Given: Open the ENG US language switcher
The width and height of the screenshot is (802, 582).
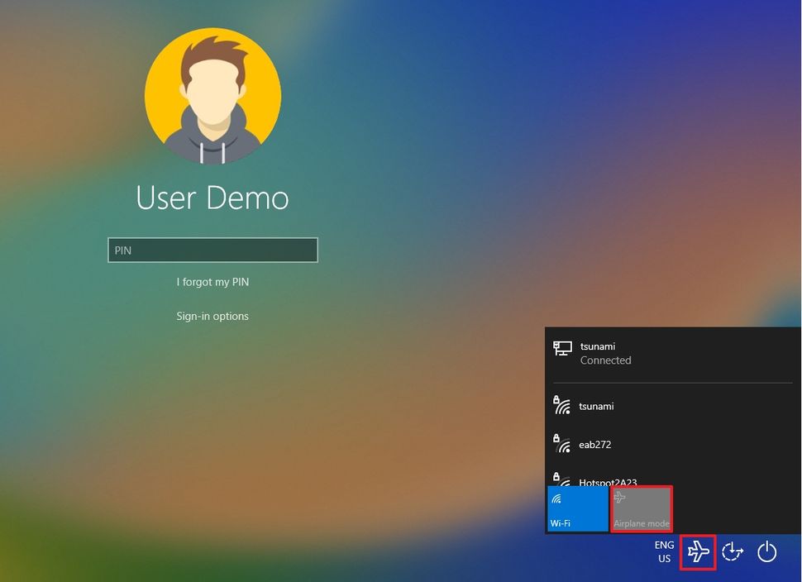Looking at the screenshot, I should 664,552.
